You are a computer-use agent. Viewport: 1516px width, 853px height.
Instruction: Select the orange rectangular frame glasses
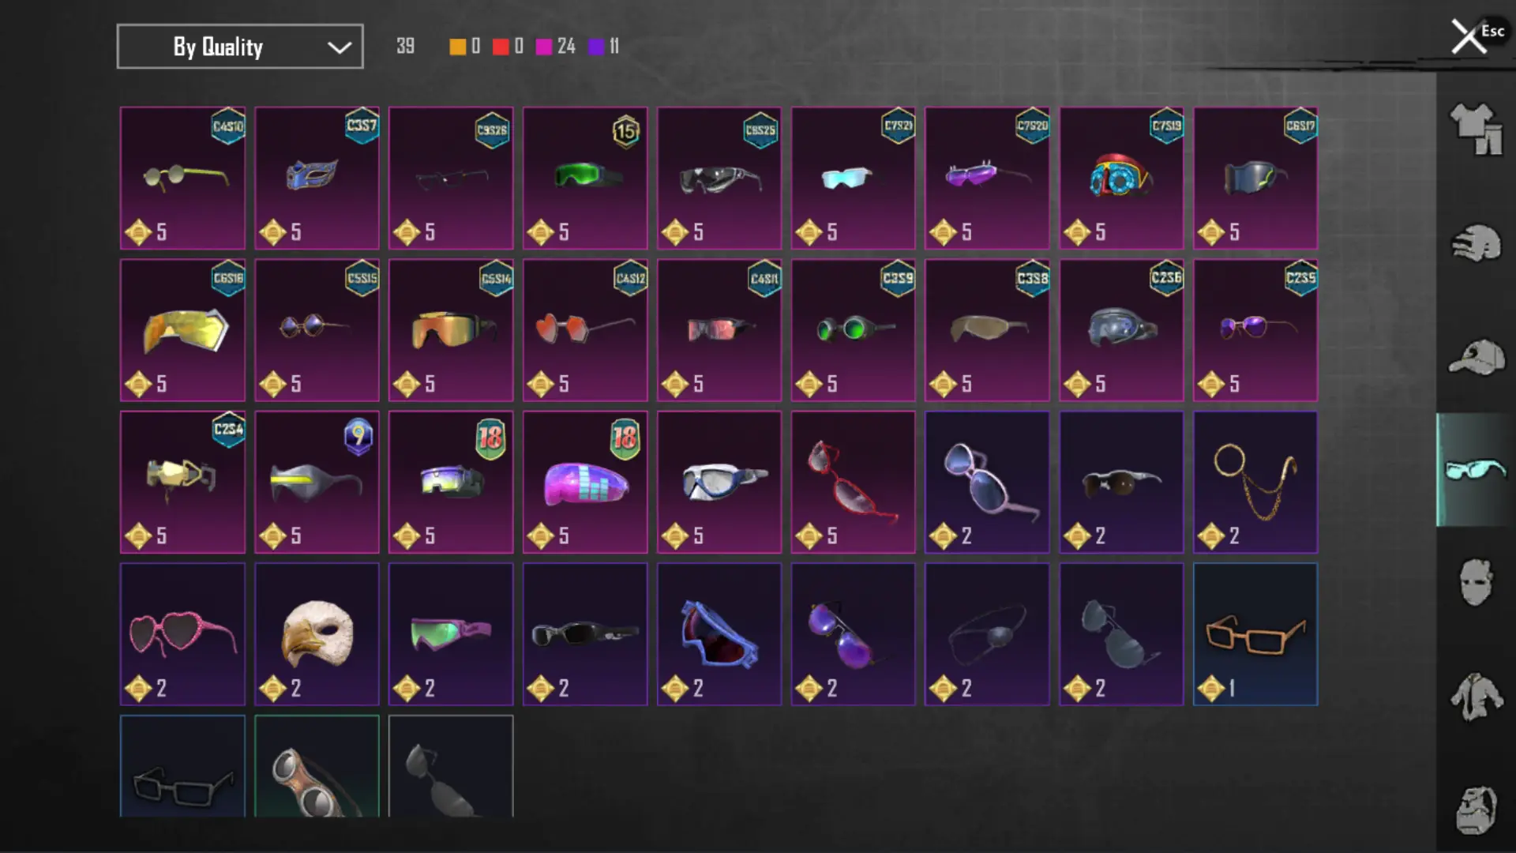(1255, 634)
